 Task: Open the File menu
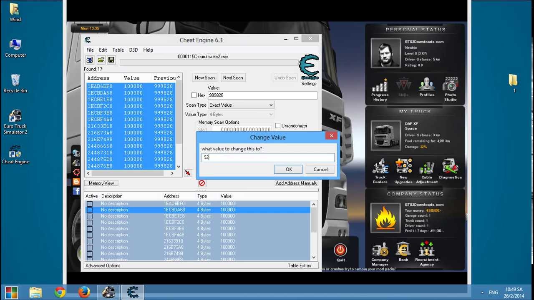point(90,50)
